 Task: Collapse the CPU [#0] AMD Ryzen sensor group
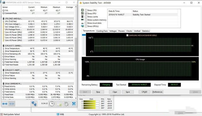pyautogui.click(x=38, y=18)
